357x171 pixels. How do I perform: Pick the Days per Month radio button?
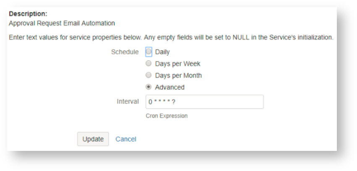click(x=148, y=75)
